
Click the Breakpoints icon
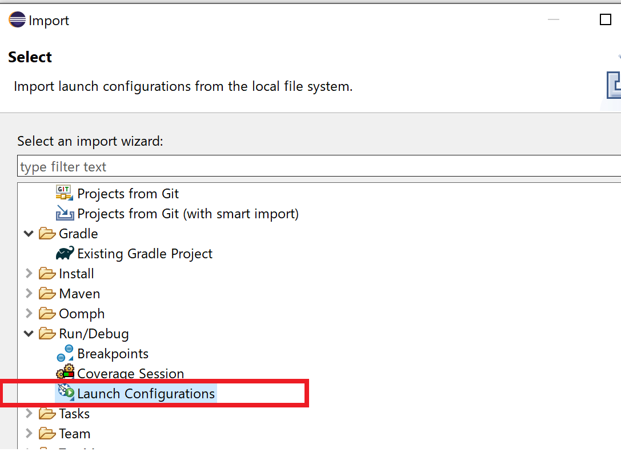(65, 353)
